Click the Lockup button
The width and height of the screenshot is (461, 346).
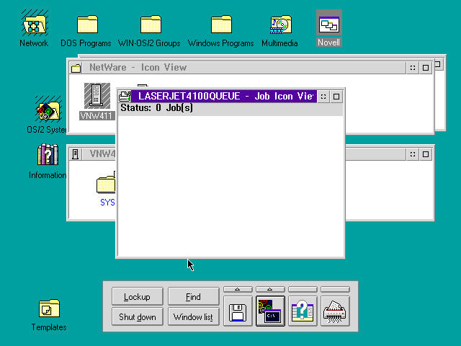pos(138,296)
